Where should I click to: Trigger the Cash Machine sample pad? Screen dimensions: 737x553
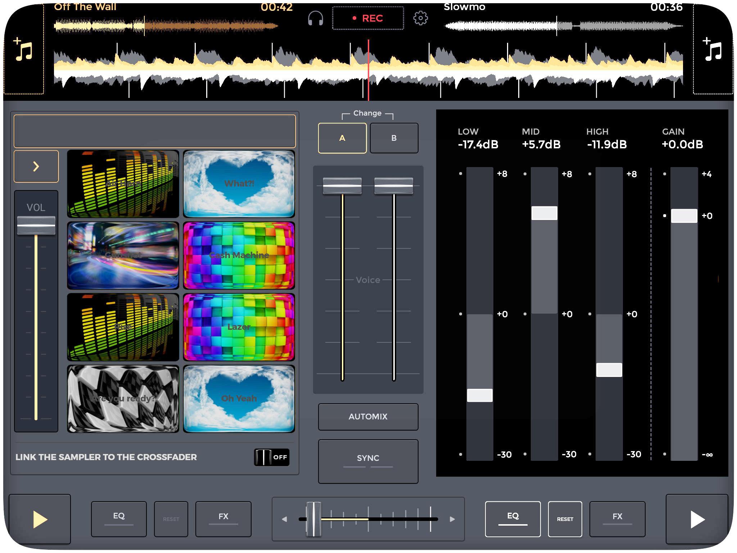point(239,256)
